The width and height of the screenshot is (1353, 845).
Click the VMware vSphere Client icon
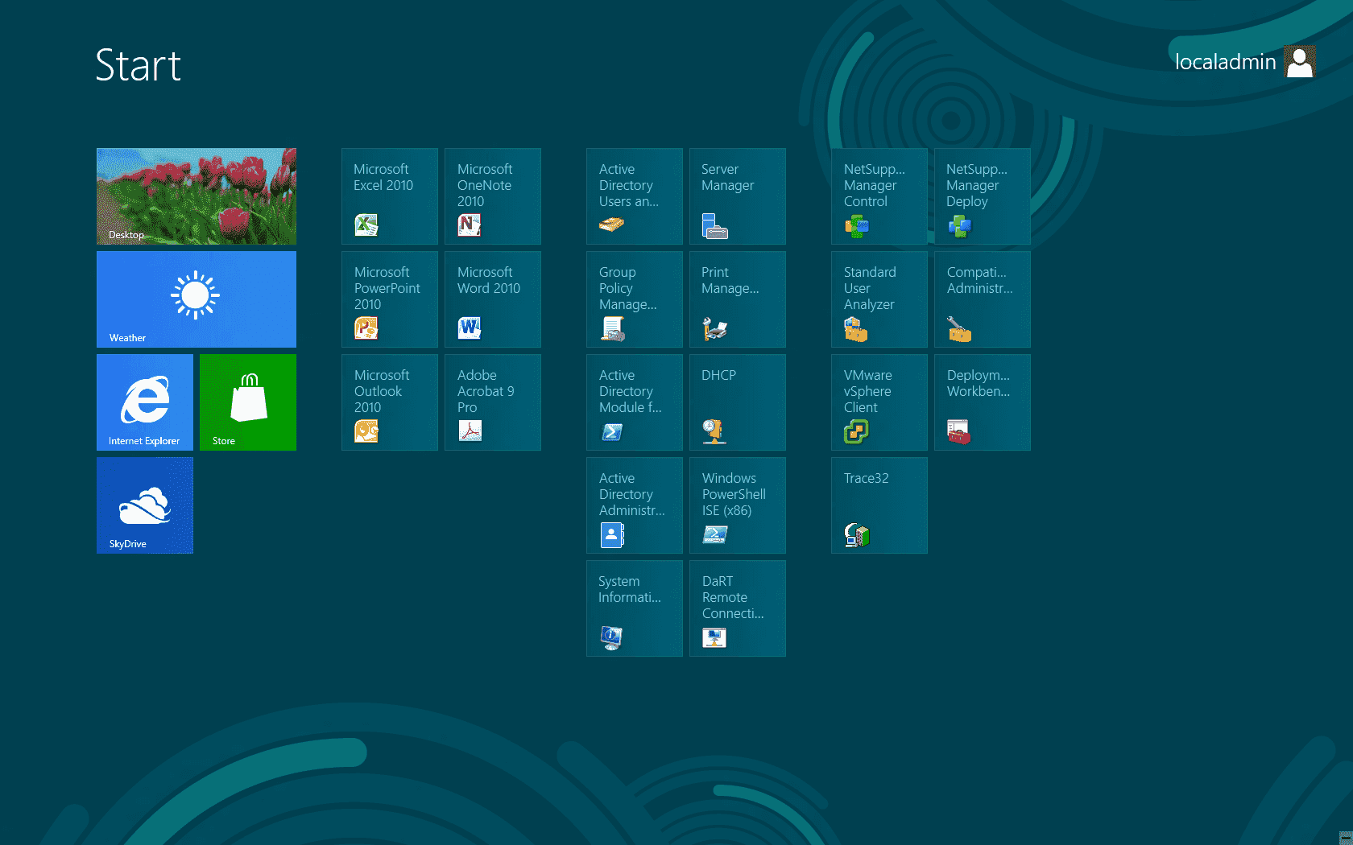(x=856, y=431)
